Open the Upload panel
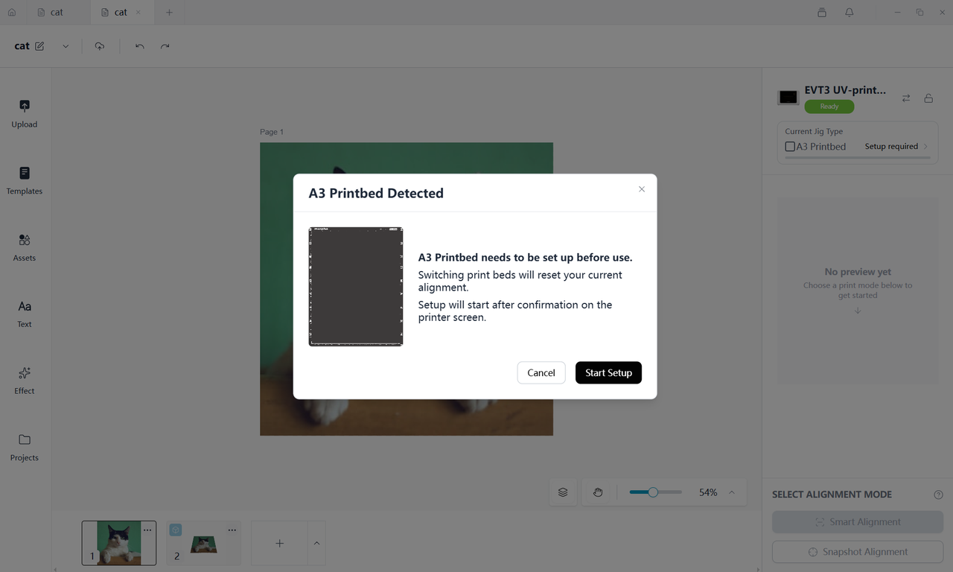Viewport: 953px width, 572px height. (x=25, y=114)
